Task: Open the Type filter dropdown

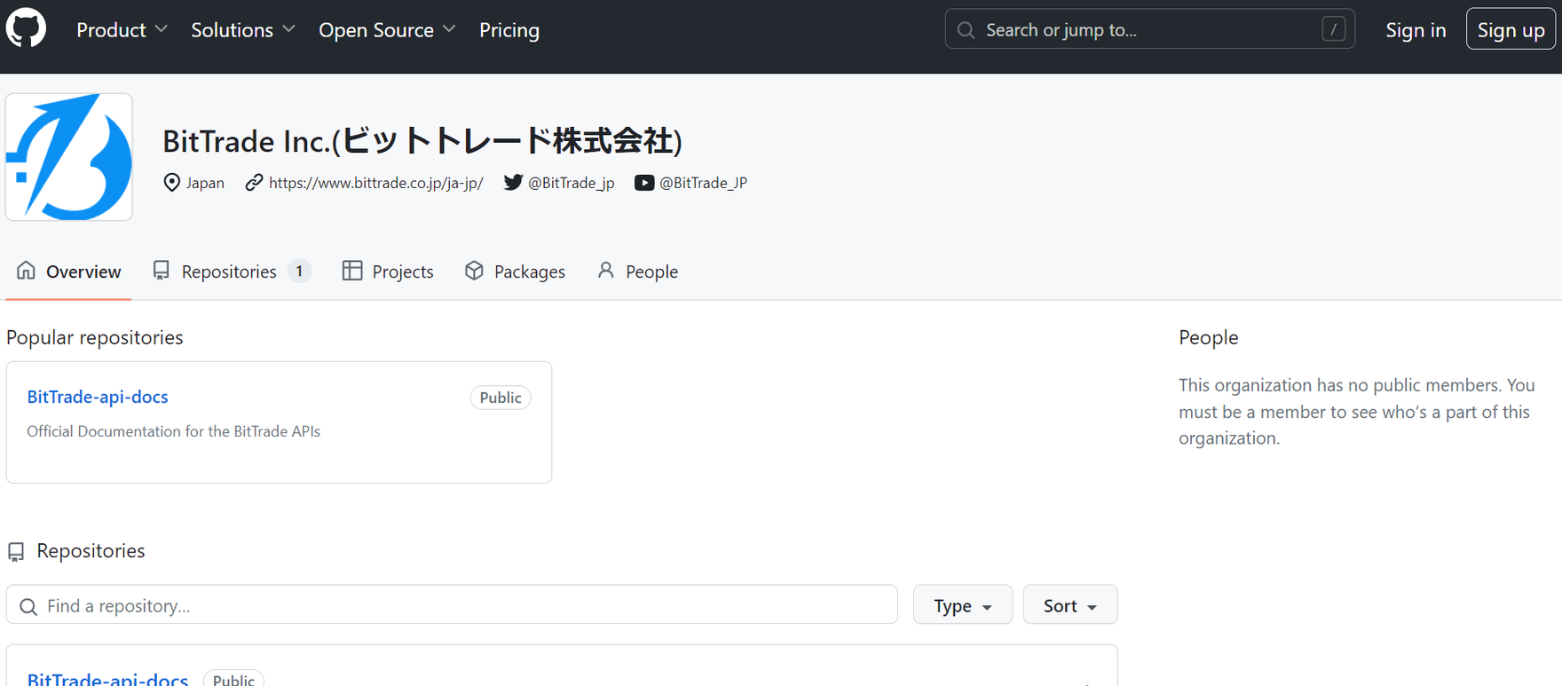Action: [x=962, y=605]
